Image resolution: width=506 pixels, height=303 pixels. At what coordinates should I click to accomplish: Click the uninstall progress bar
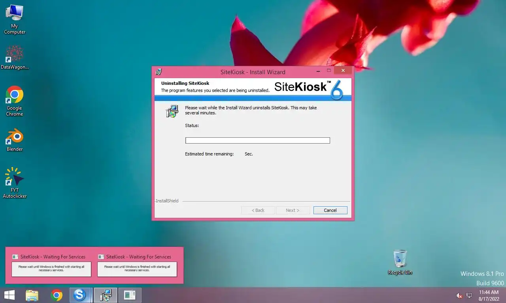[258, 140]
